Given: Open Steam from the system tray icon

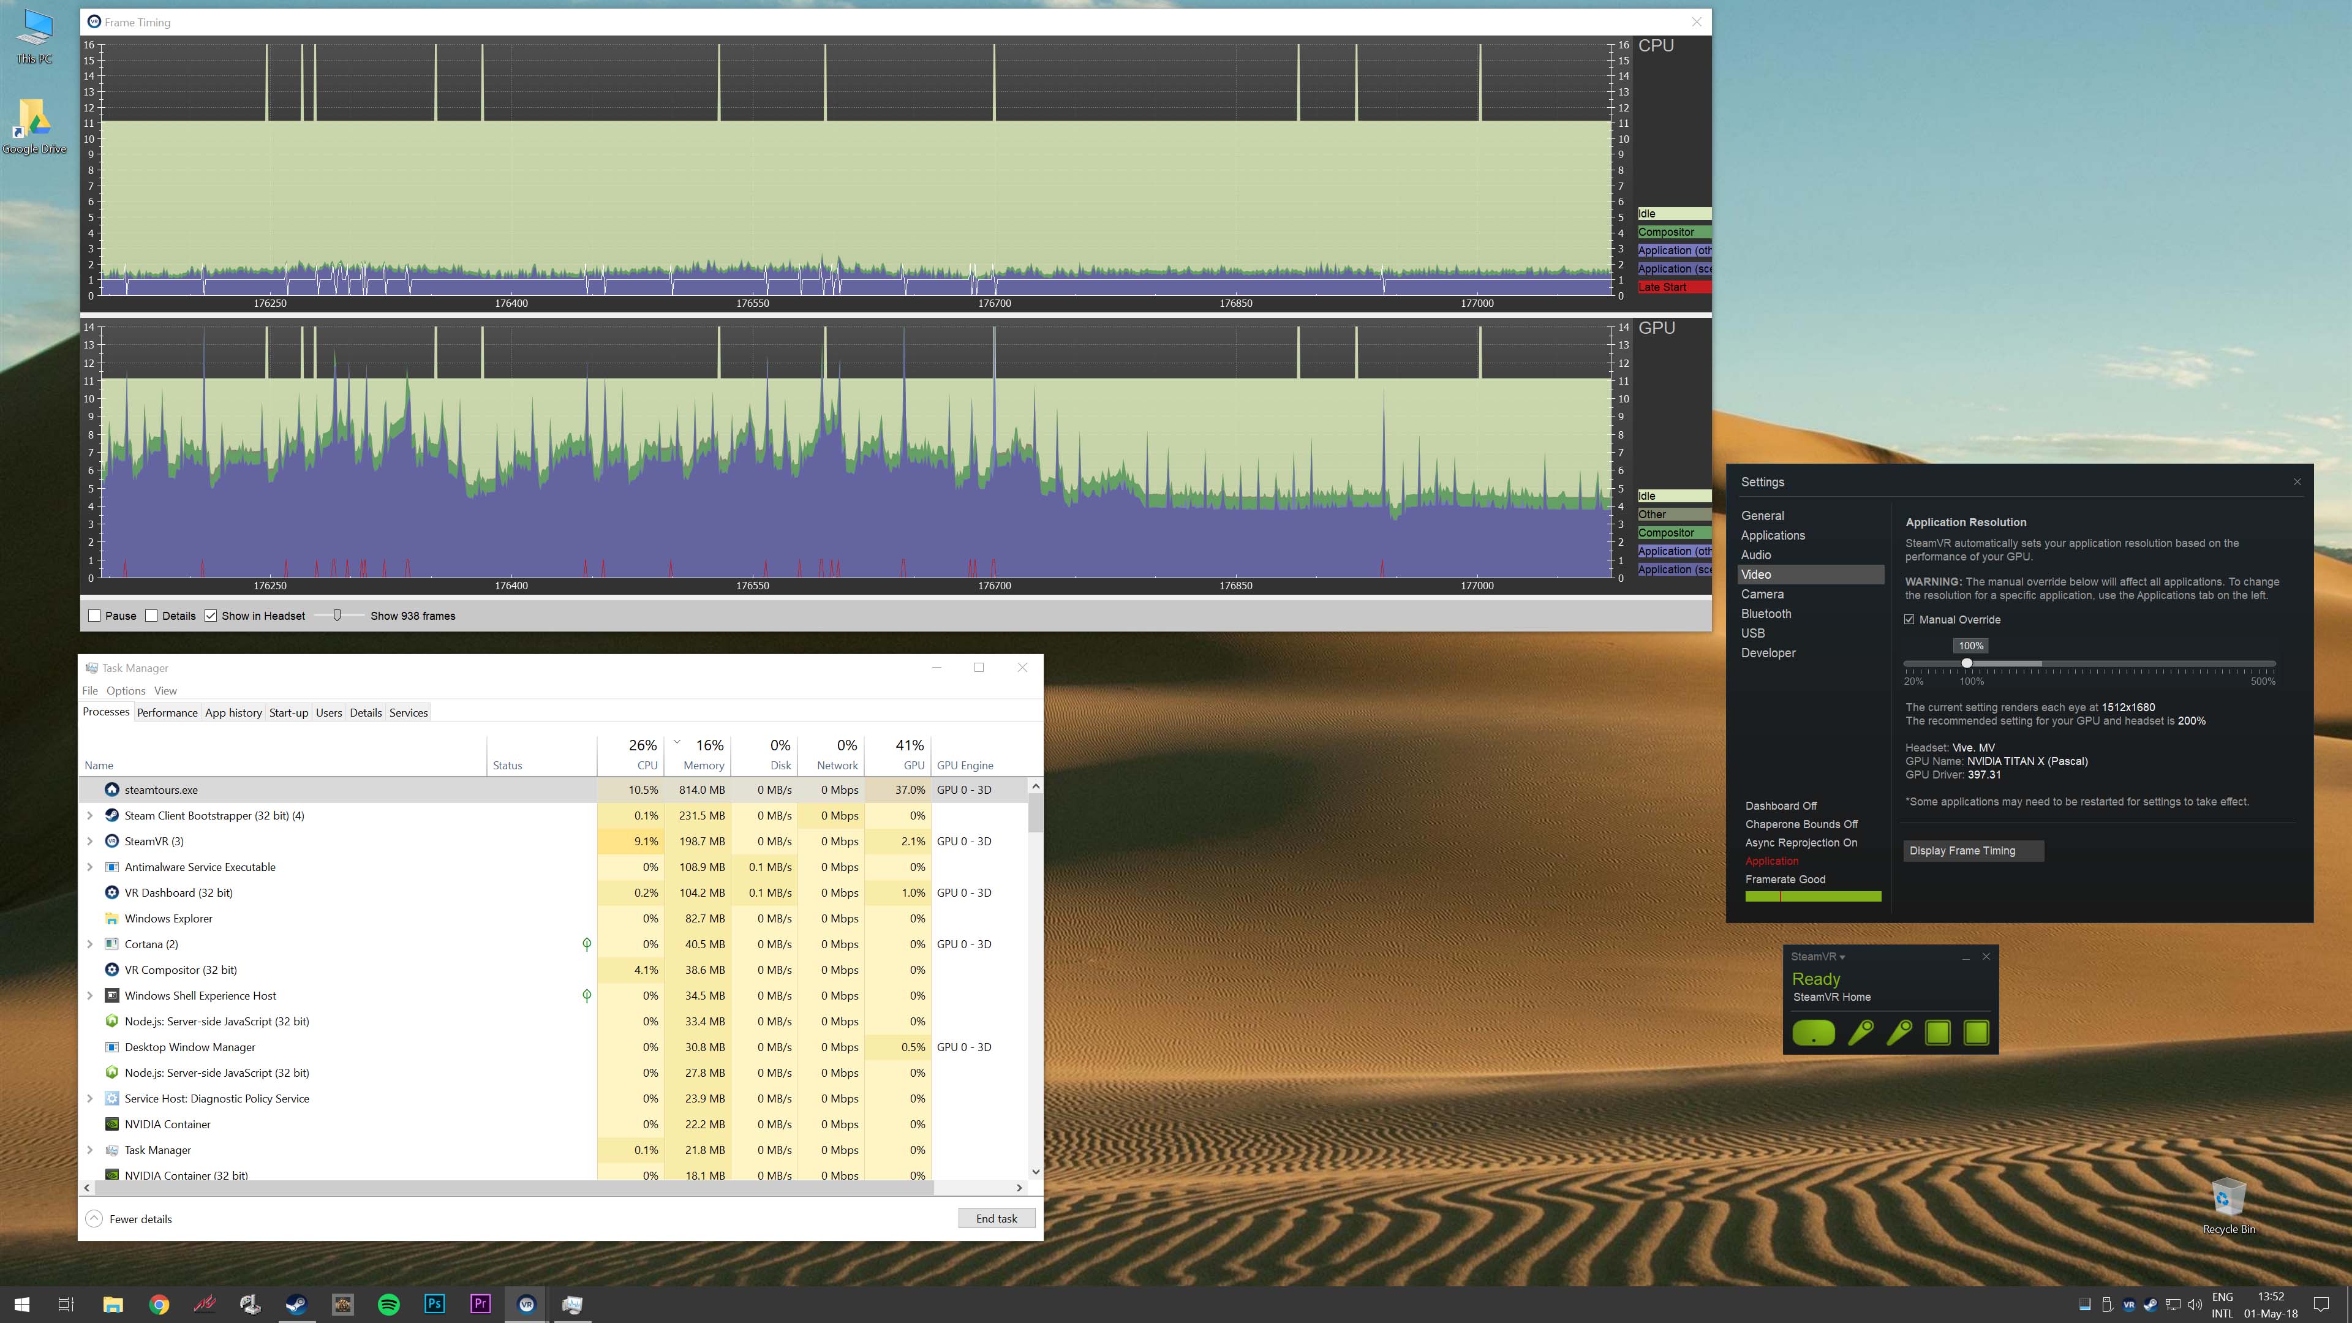Looking at the screenshot, I should tap(2151, 1304).
